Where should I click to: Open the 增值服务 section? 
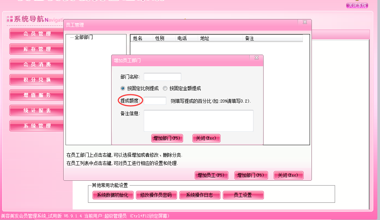pos(36,95)
